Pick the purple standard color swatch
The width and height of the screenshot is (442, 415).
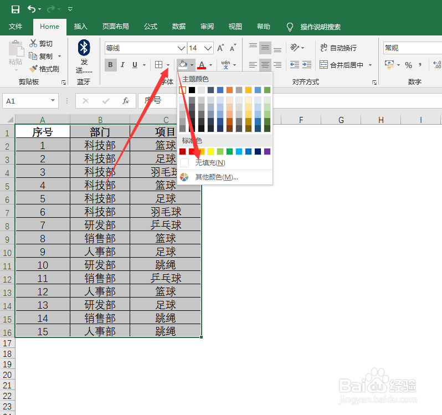click(267, 151)
